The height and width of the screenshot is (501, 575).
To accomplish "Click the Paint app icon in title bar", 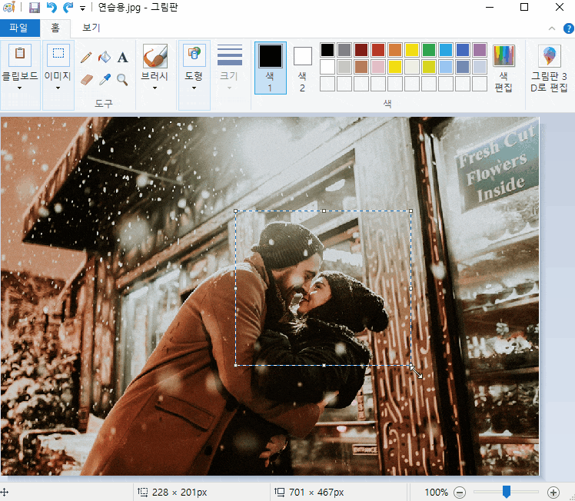I will point(8,7).
